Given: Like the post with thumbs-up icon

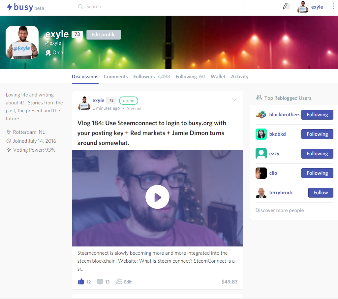Looking at the screenshot, I should [81, 281].
